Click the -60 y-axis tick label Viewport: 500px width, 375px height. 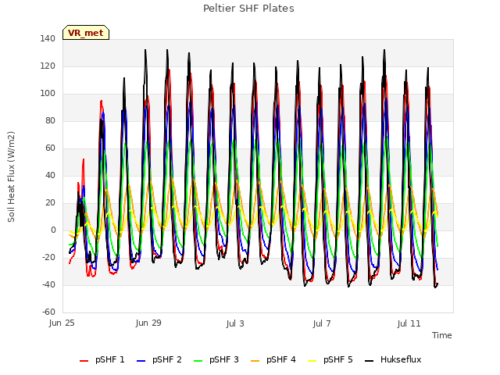pos(48,312)
